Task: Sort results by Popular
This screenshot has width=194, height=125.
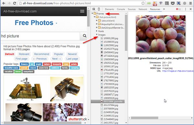Action: (59, 54)
